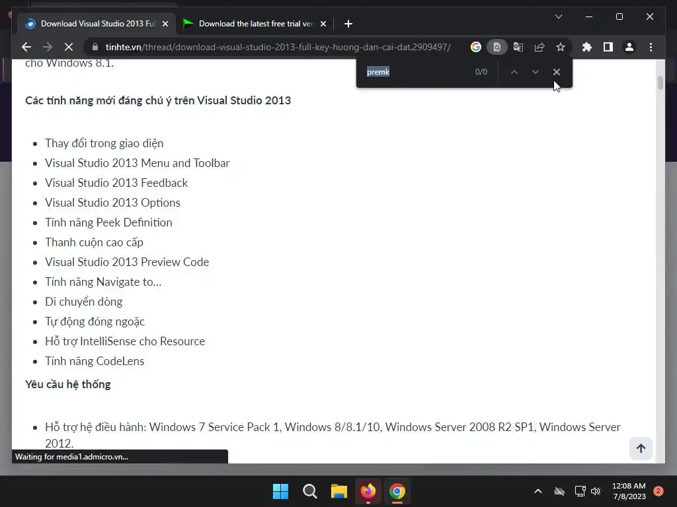The height and width of the screenshot is (507, 677).
Task: Open the tab search dropdown chevron
Action: pyautogui.click(x=558, y=17)
